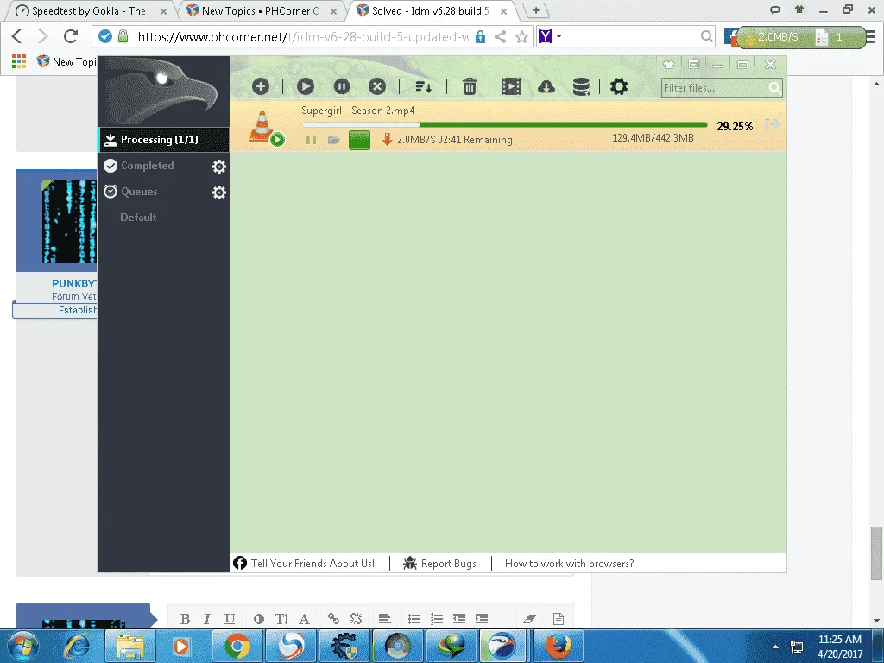Launch Firefox from the taskbar
884x663 pixels.
tap(559, 646)
